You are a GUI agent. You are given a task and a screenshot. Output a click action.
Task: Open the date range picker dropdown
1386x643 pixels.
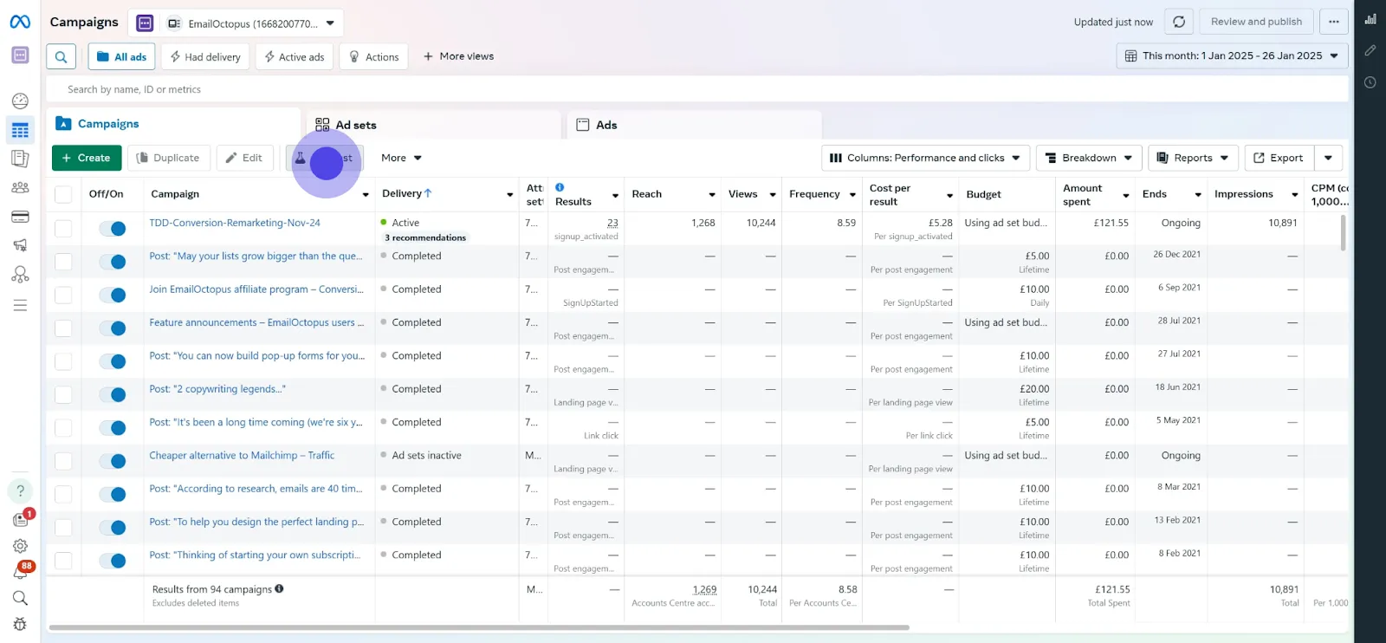click(x=1232, y=56)
